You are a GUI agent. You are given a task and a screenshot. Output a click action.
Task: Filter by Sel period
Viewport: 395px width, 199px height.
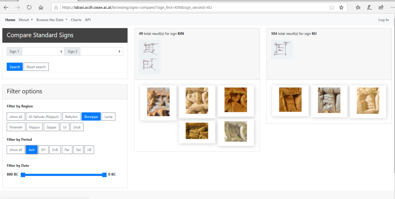pyautogui.click(x=78, y=150)
